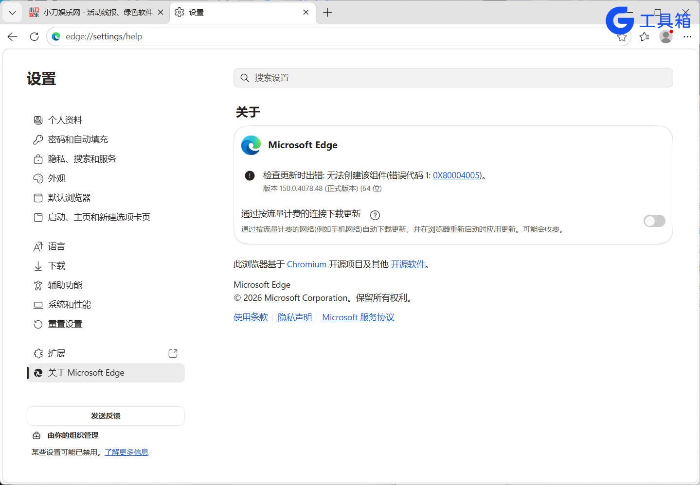Click the 关于 page heading
This screenshot has width=700, height=485.
click(x=248, y=112)
